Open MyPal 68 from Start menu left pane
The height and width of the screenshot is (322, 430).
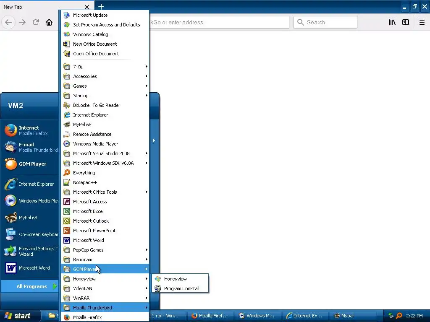coord(30,218)
